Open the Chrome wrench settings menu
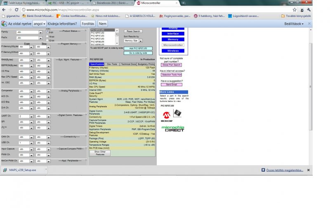Screen dimensions: 330x208 click(x=309, y=9)
